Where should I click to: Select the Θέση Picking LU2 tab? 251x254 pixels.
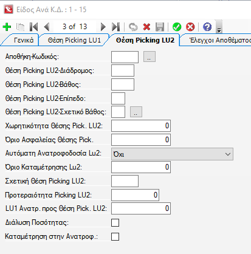(145, 40)
